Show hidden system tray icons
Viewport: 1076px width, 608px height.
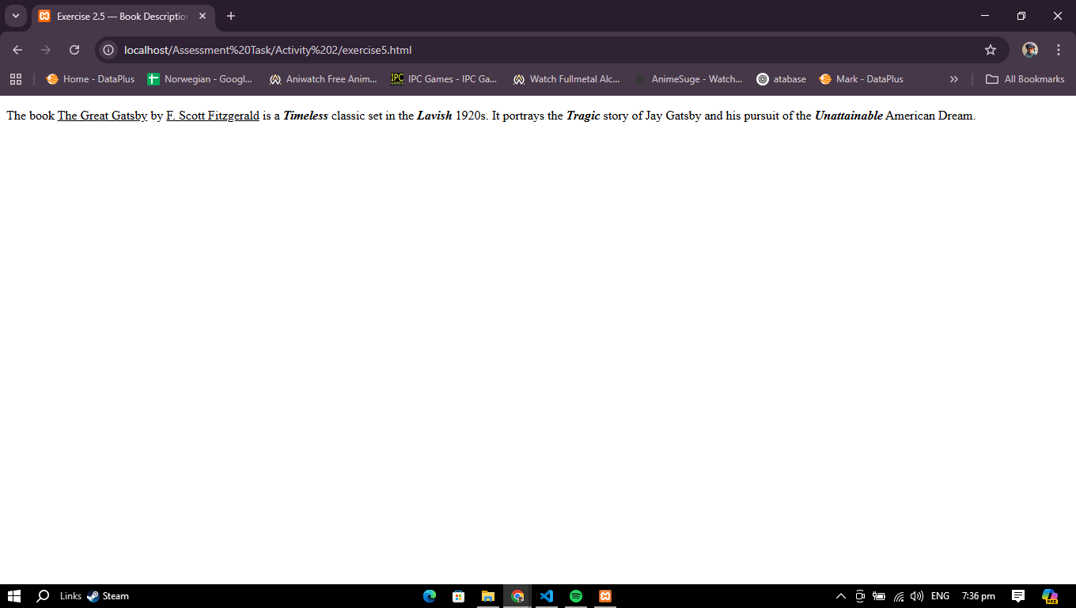tap(840, 596)
